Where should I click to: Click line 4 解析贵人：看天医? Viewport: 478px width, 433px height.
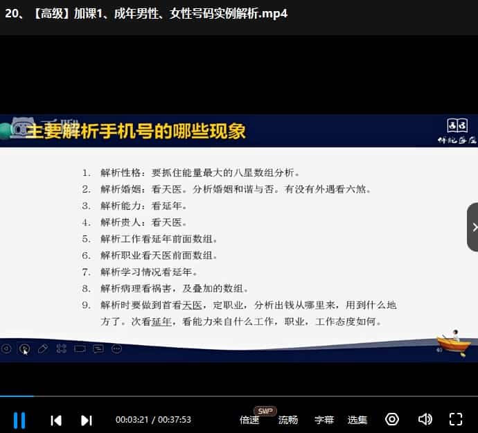pyautogui.click(x=143, y=222)
